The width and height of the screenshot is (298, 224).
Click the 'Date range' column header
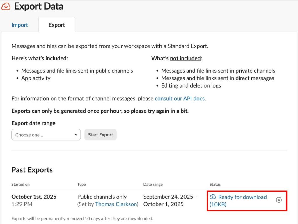[153, 184]
